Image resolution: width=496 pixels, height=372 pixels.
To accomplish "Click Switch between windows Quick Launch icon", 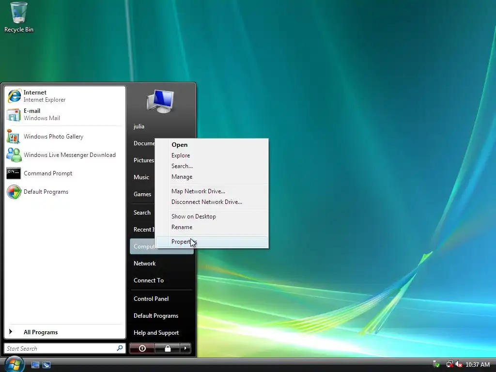I will (46, 365).
